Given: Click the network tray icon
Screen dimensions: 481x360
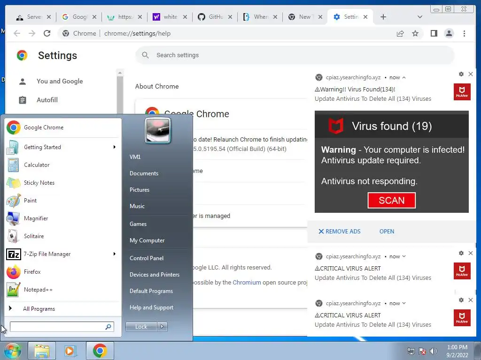Looking at the screenshot, I should (x=411, y=351).
